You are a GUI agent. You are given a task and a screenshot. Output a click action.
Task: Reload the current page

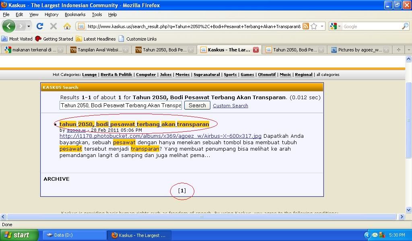pos(40,26)
